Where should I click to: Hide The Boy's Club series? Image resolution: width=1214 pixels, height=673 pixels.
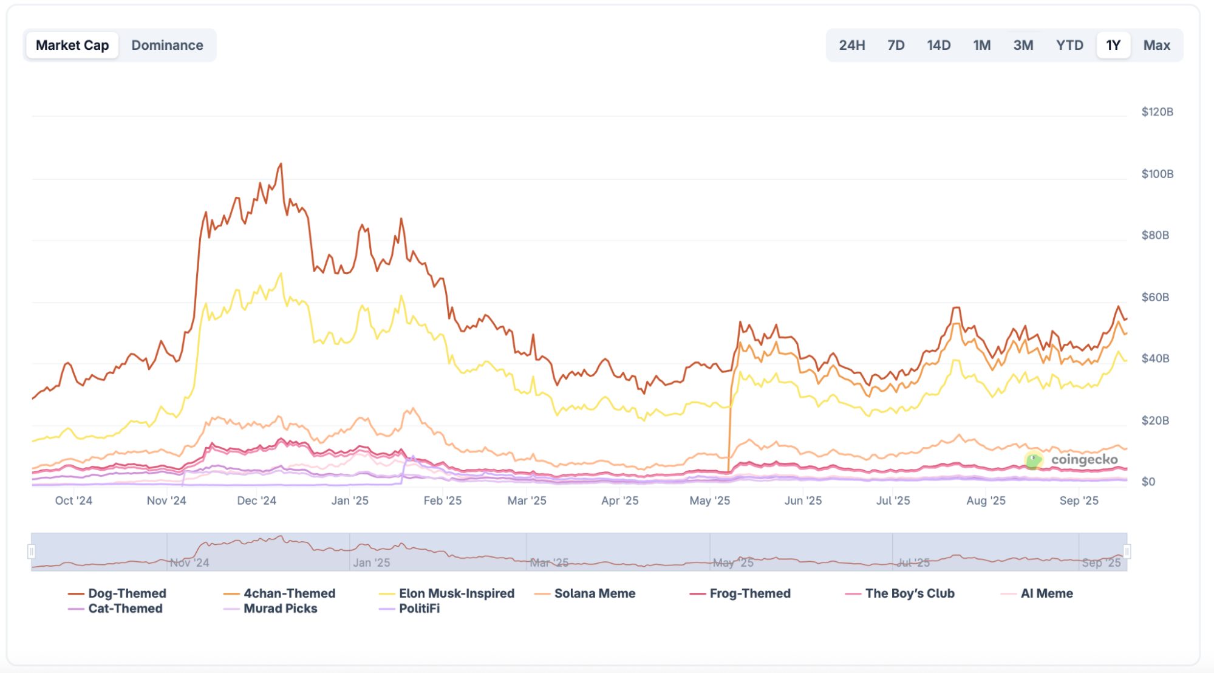pos(909,593)
